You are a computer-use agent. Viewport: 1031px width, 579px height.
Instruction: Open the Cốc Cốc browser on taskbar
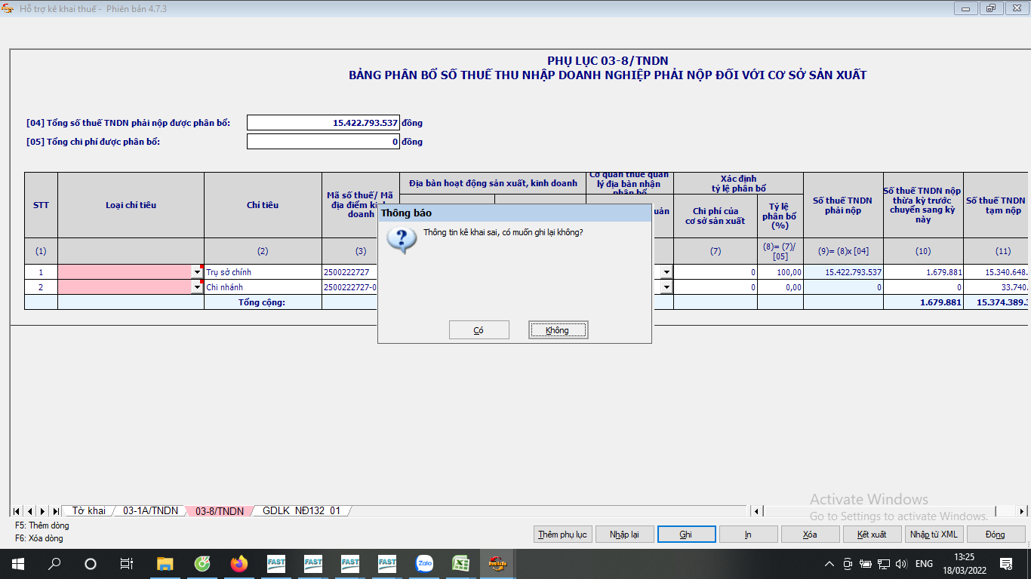pyautogui.click(x=202, y=563)
